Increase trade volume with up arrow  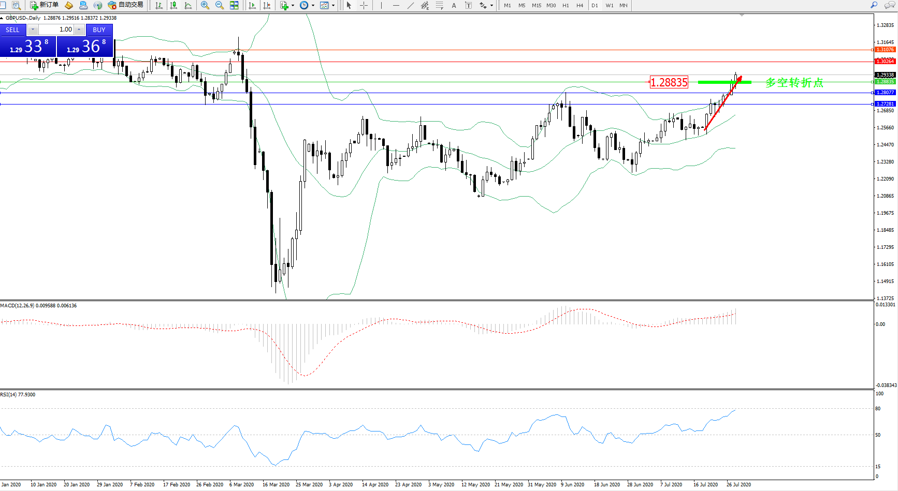pos(79,29)
